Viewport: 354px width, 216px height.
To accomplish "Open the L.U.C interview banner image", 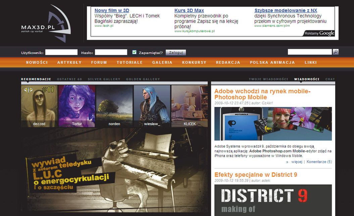I will (114, 170).
